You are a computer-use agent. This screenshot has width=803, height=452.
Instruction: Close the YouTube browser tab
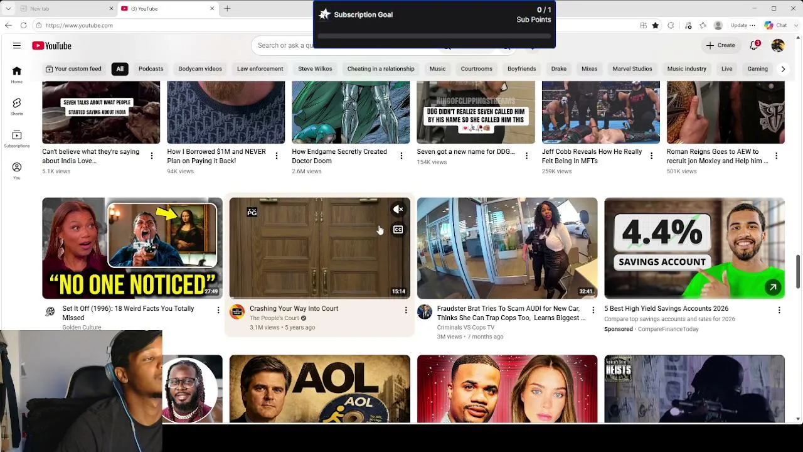pyautogui.click(x=212, y=9)
